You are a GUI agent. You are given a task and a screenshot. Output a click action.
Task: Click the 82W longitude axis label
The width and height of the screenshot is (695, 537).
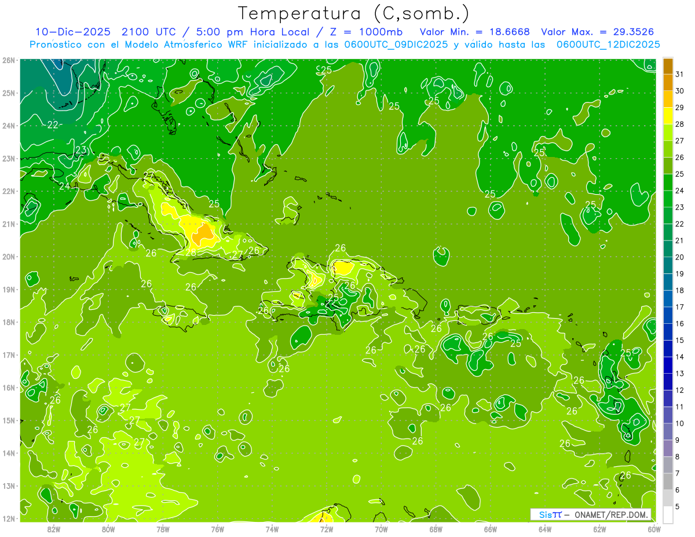pos(53,529)
